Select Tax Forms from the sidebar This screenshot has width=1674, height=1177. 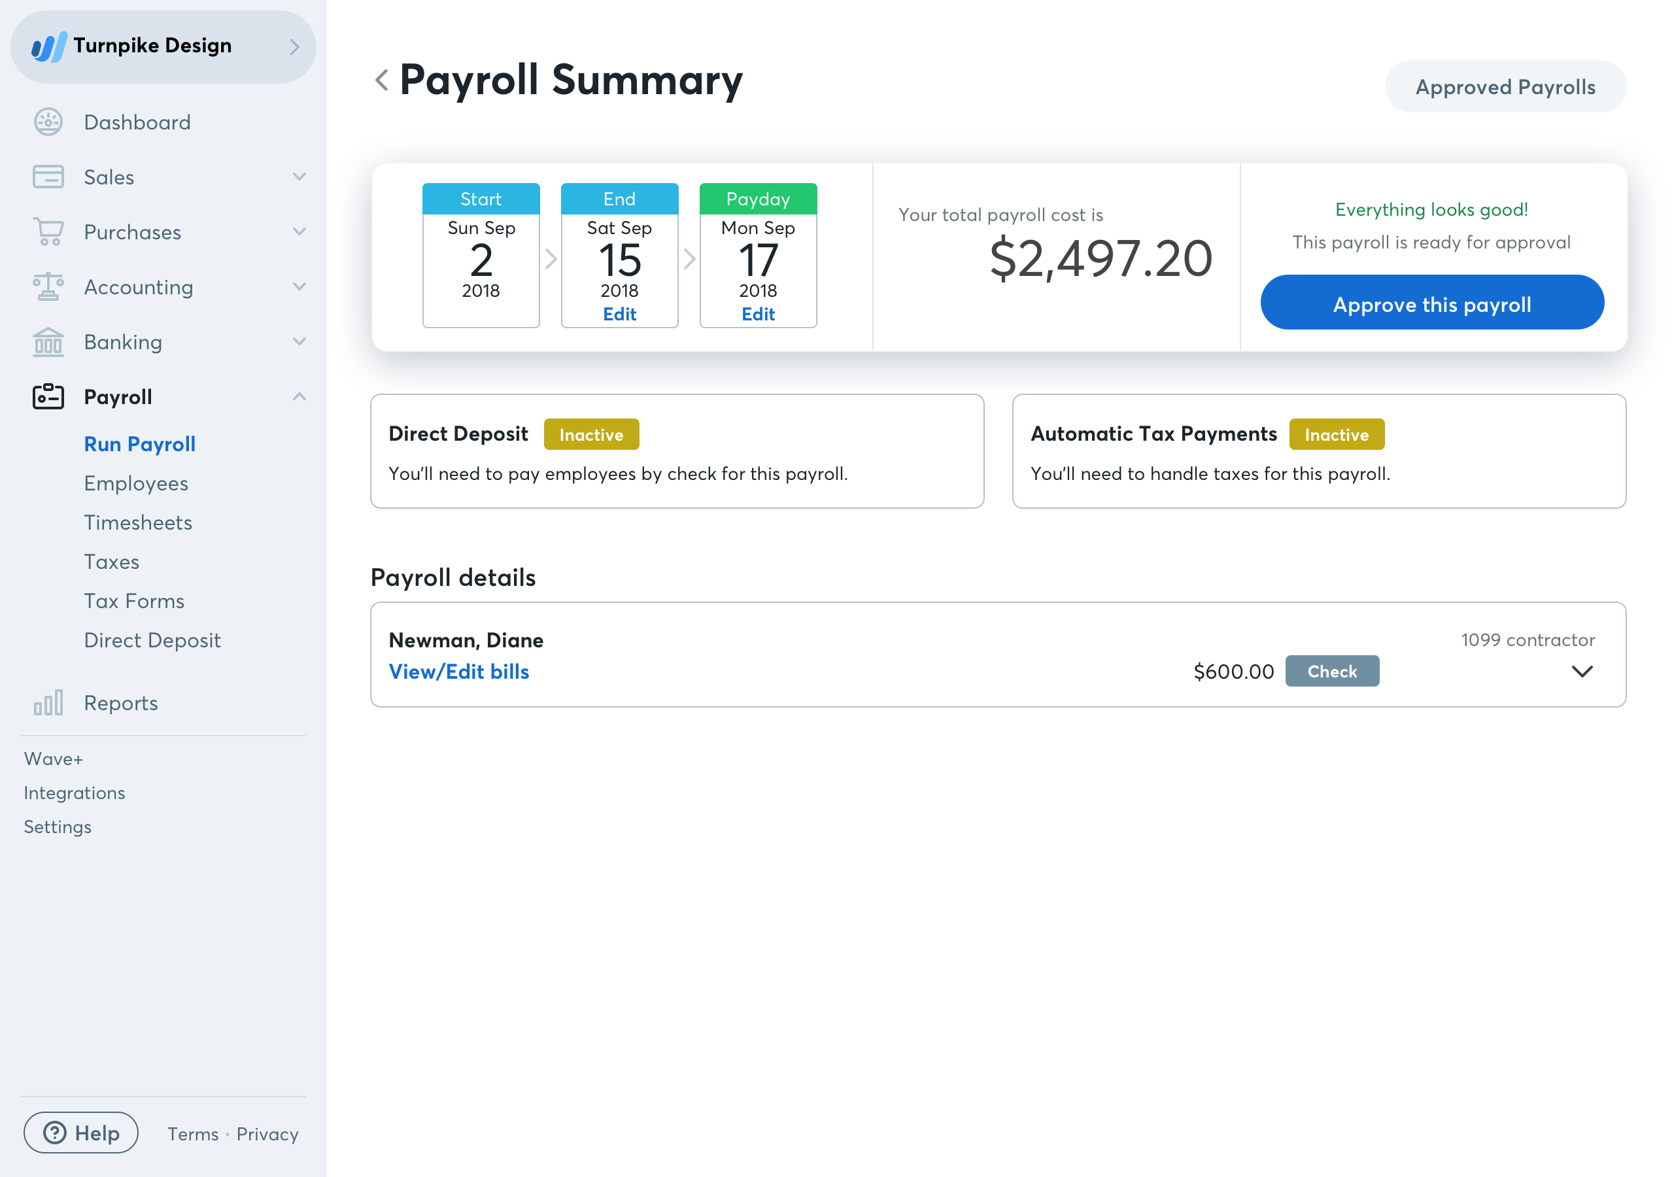[134, 601]
